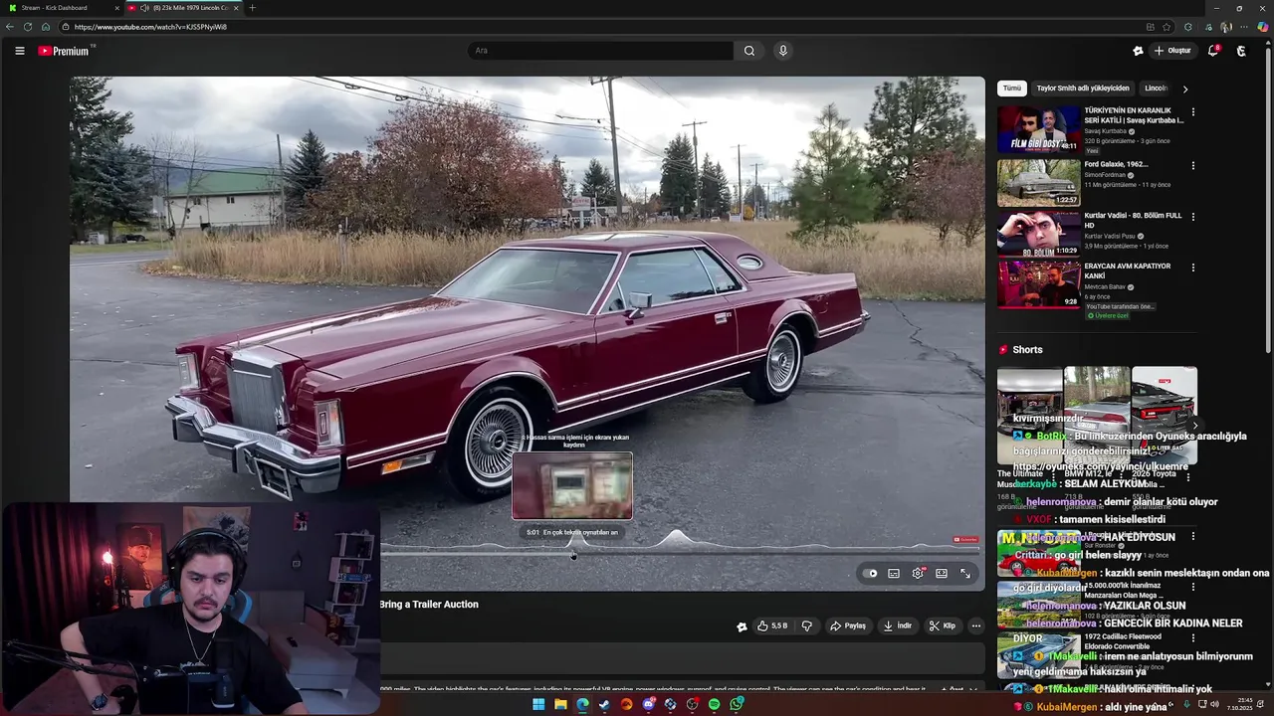Click the youtube.com address bar URL

click(x=150, y=27)
